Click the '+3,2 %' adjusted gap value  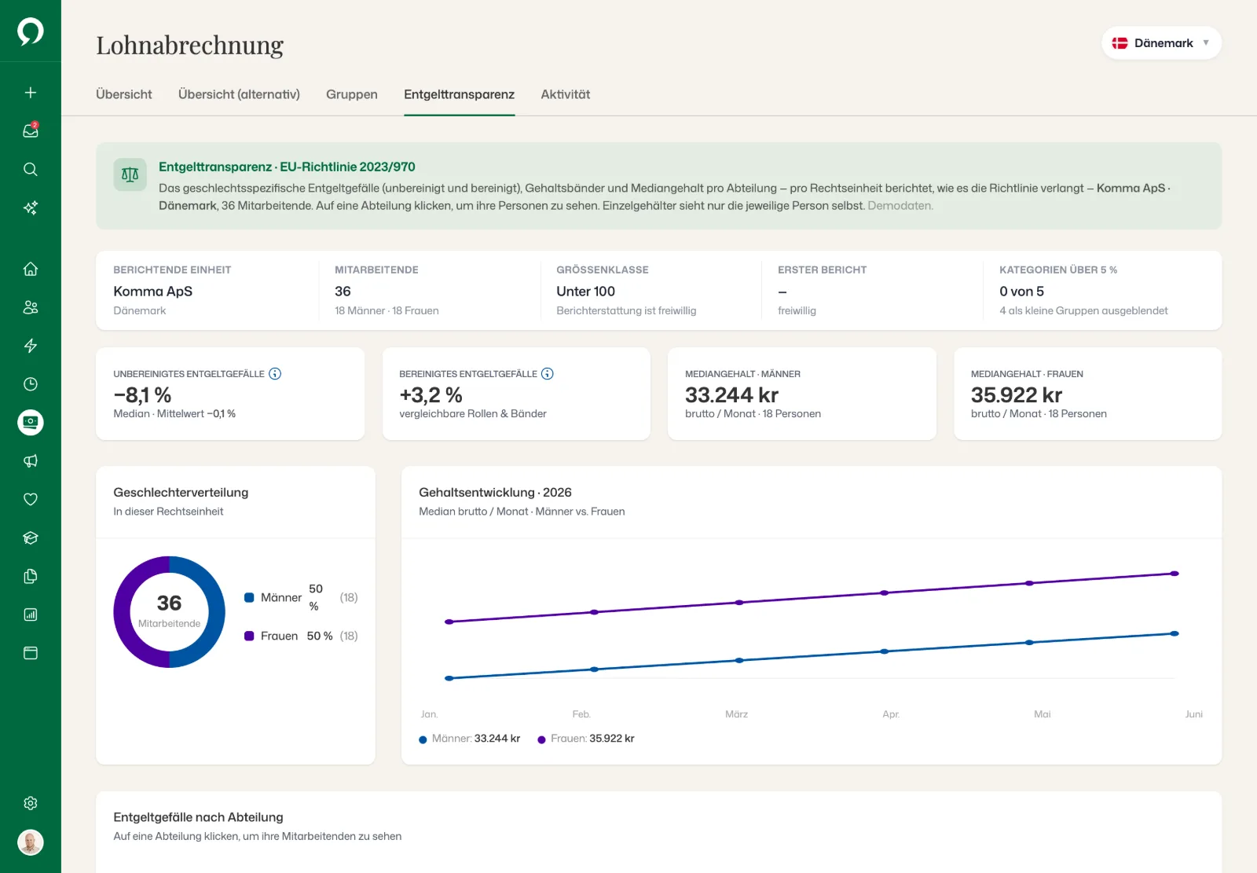[x=431, y=394]
